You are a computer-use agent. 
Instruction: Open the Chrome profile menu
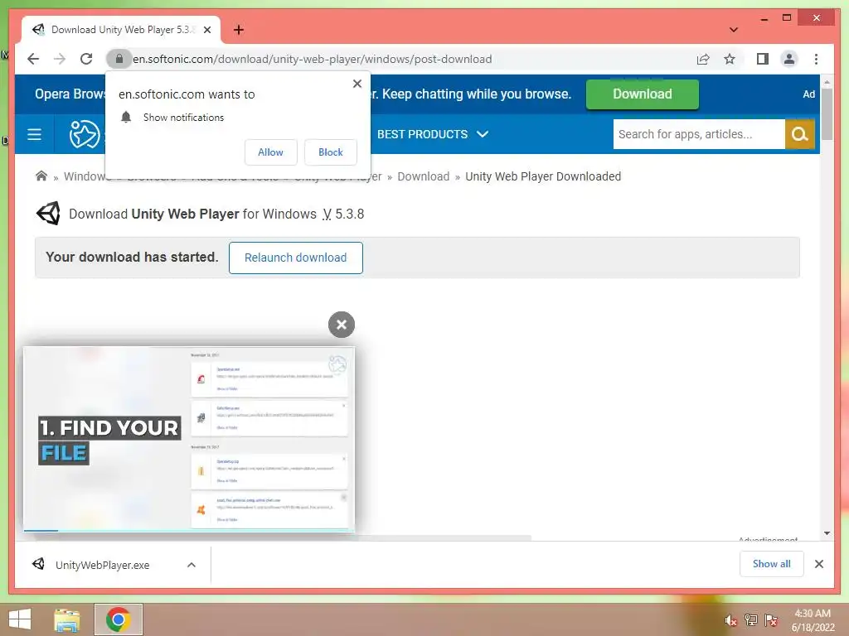pyautogui.click(x=789, y=59)
